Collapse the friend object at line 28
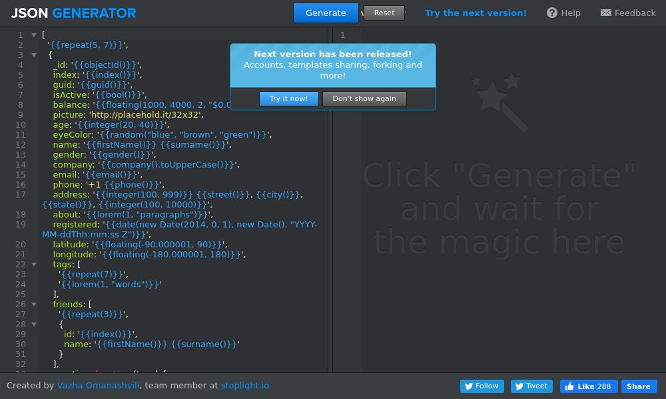This screenshot has height=399, width=666. 34,324
